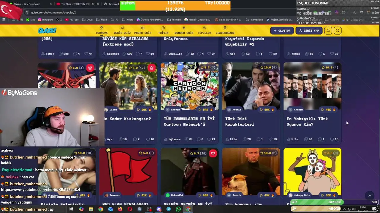Open the Kick bookmark
380x213 pixels.
tap(31, 20)
